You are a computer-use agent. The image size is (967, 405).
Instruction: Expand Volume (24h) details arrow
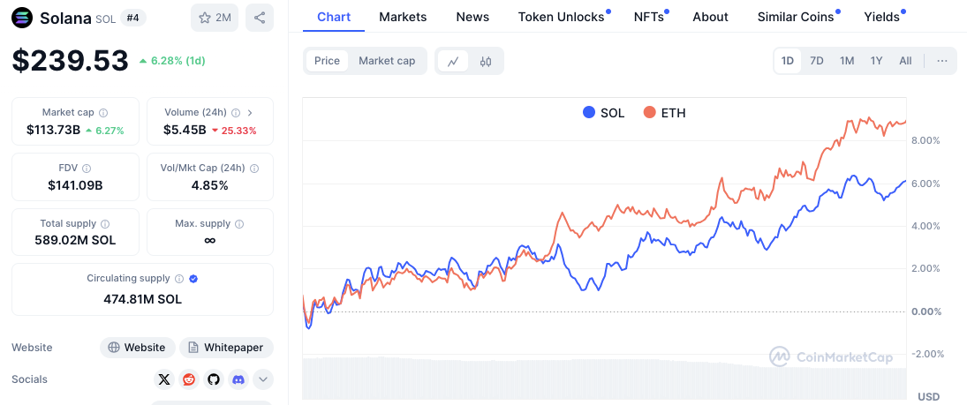(x=250, y=113)
